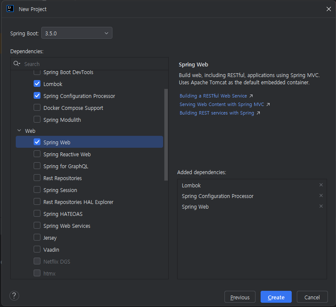The height and width of the screenshot is (307, 336).
Task: Select the Vaadin row label
Action: click(x=51, y=250)
